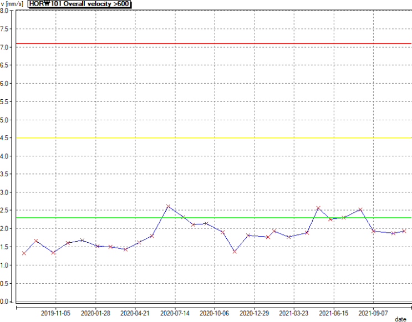Select the first data point at 1.3 mm/s
The height and width of the screenshot is (322, 412).
(24, 253)
